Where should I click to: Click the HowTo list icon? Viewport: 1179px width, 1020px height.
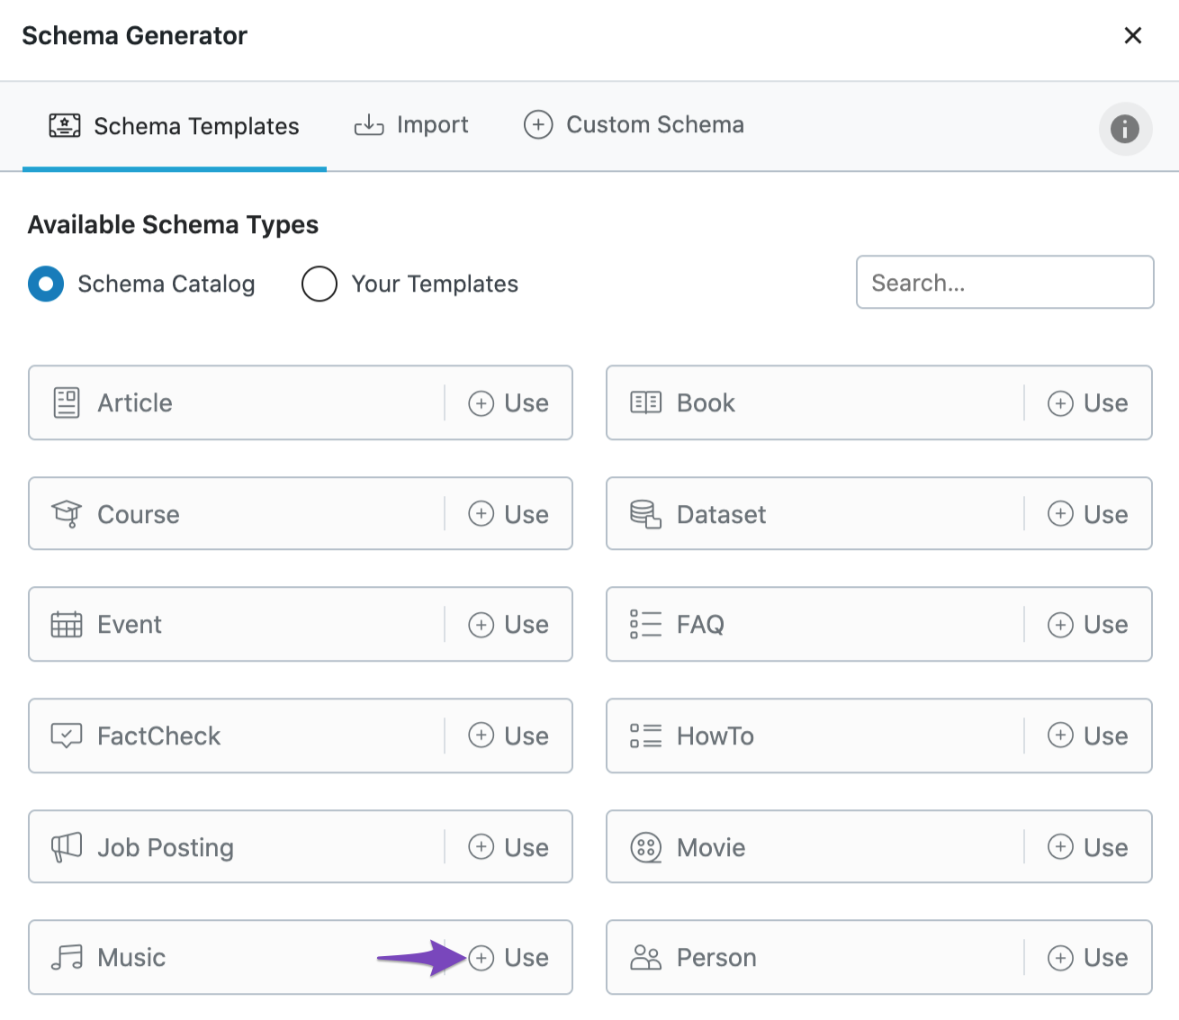click(x=646, y=736)
